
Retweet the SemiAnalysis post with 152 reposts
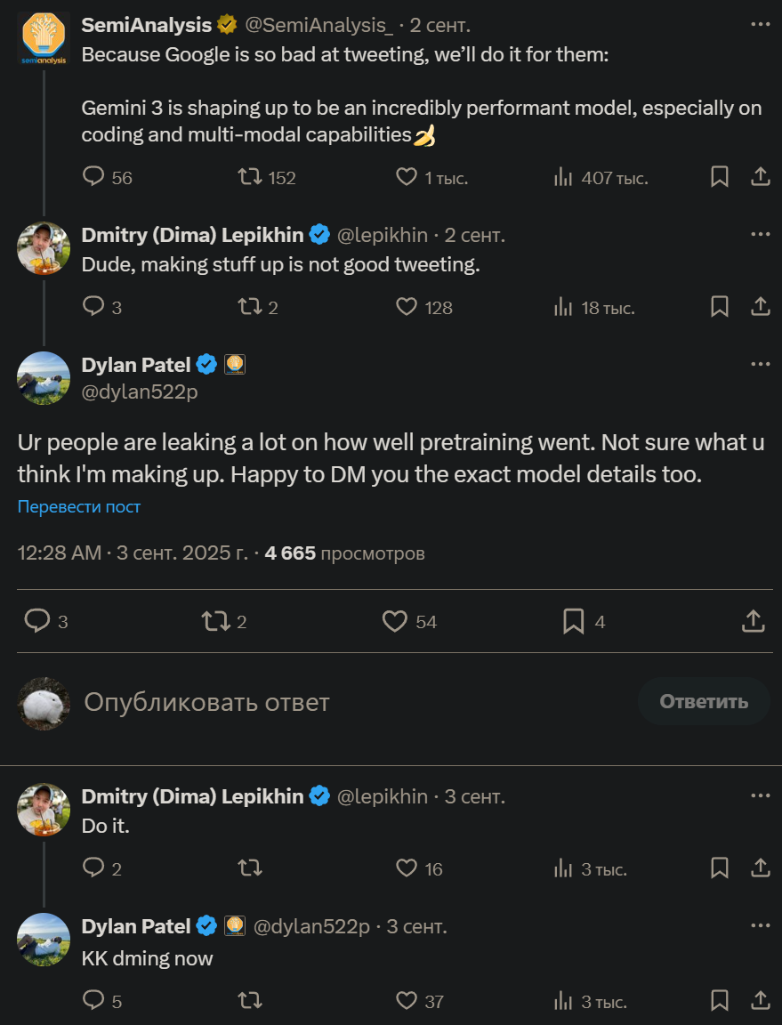click(251, 177)
